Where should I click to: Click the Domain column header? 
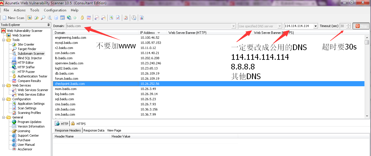[x=96, y=33]
